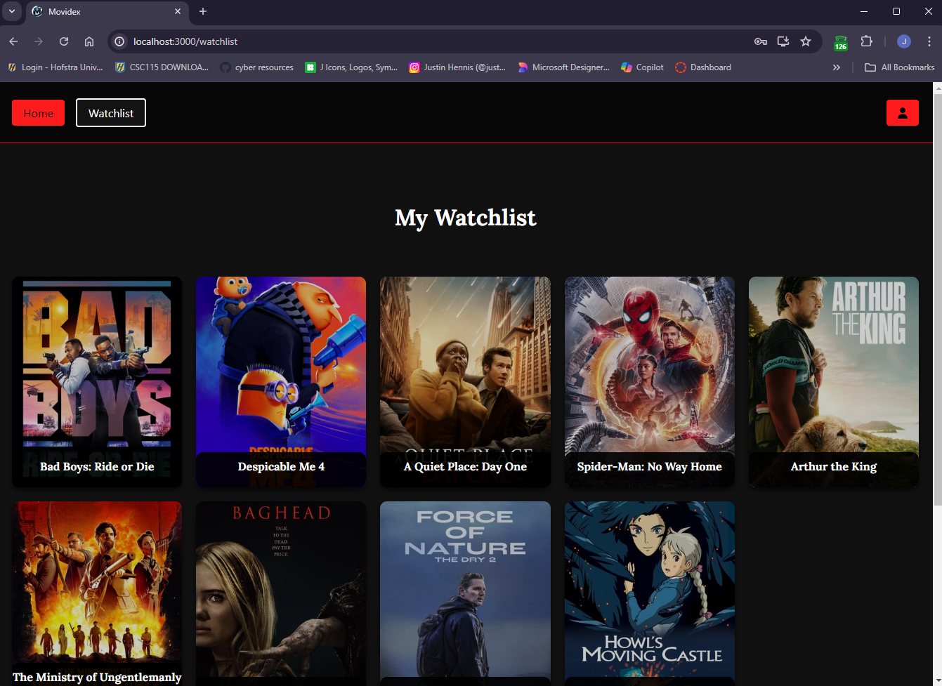Open Howl's Moving Castle poster
942x686 pixels.
coord(650,593)
